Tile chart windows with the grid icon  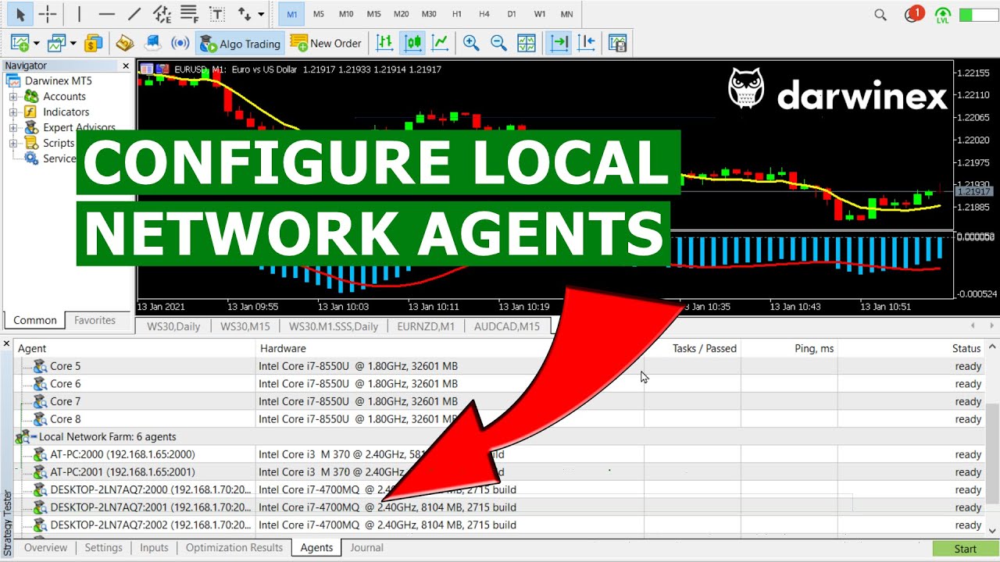tap(526, 44)
